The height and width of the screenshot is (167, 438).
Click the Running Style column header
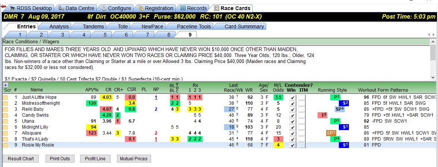(333, 90)
